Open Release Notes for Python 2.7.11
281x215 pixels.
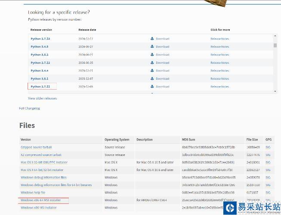(220, 87)
